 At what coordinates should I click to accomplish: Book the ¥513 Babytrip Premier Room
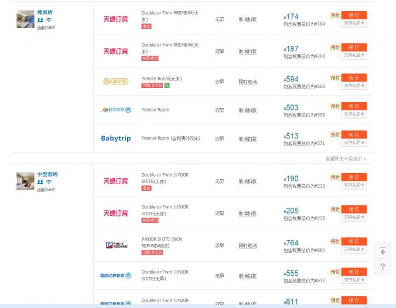(354, 134)
